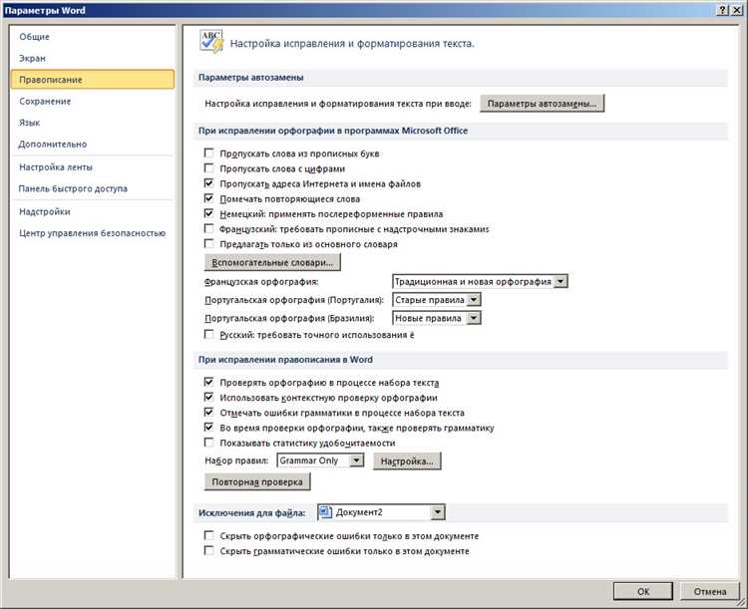
Task: Click the Параметры автозамены button
Action: (542, 103)
